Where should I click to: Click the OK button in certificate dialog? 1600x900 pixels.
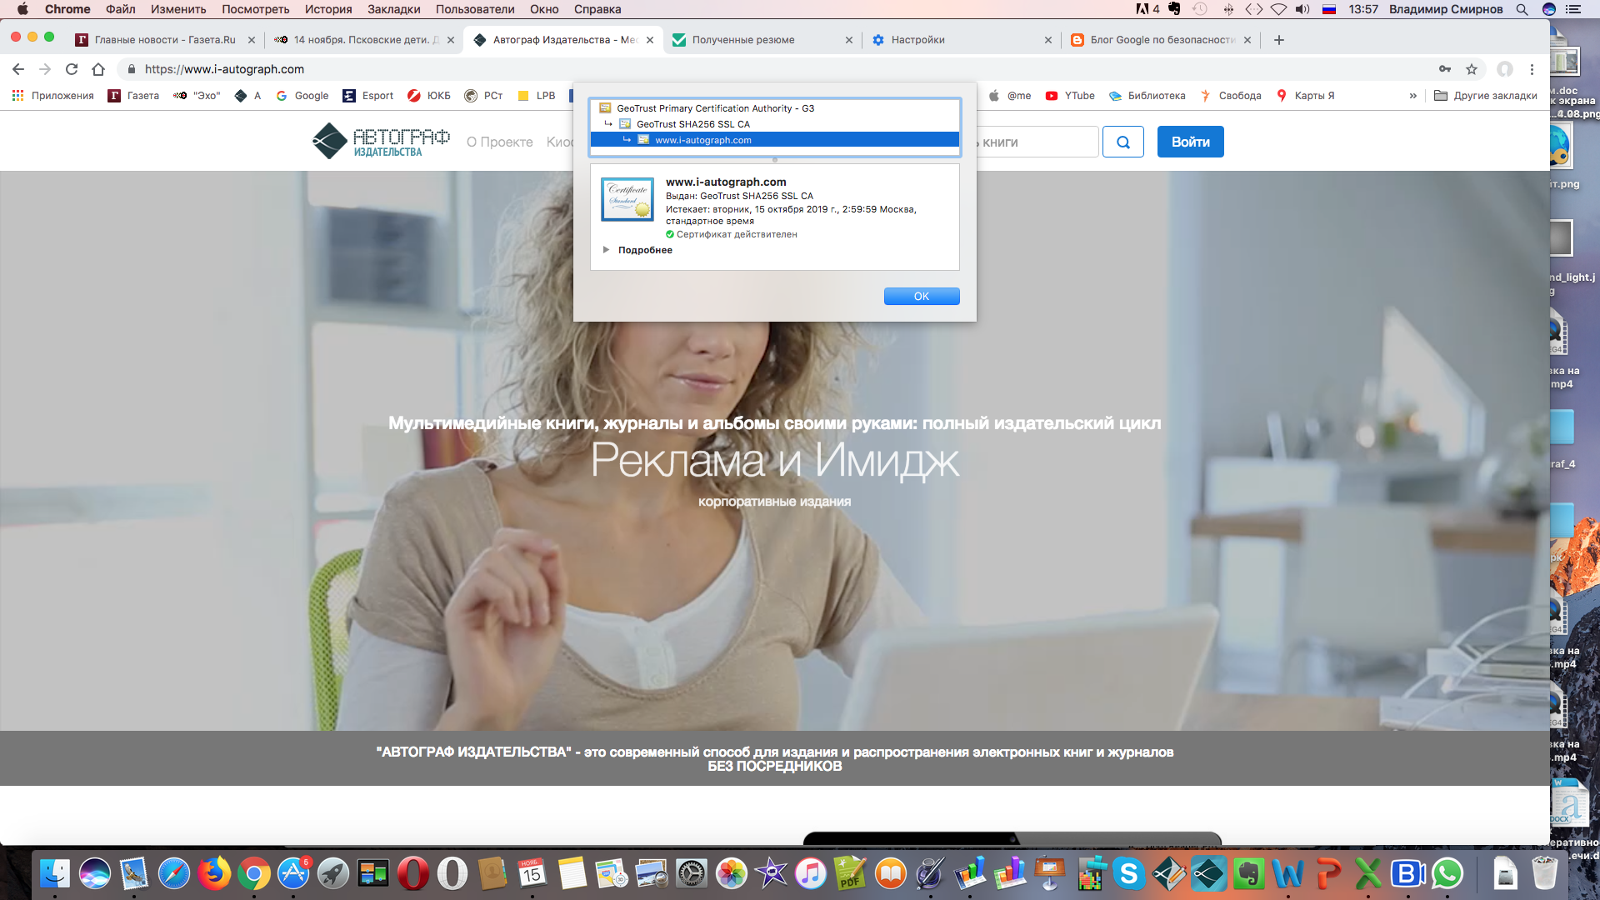(921, 297)
